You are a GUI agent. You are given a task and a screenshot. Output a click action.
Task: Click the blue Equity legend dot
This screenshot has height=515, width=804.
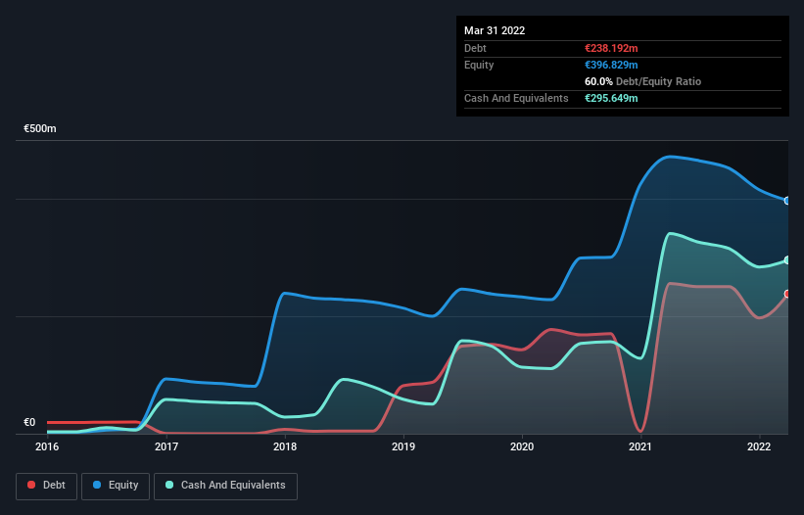(x=97, y=485)
